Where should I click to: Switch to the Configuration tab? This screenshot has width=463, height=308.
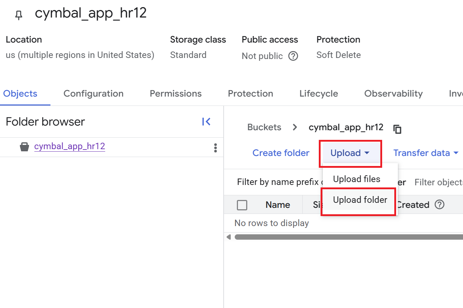[93, 94]
